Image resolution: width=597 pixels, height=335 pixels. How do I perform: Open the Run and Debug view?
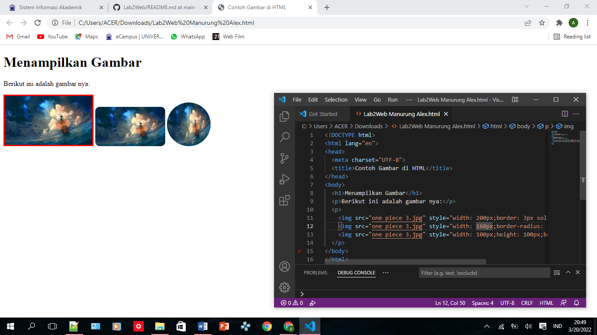click(285, 179)
